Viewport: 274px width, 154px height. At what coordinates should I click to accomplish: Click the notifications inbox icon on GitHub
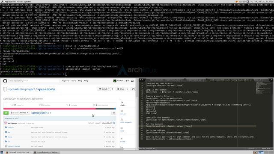coord(132,81)
